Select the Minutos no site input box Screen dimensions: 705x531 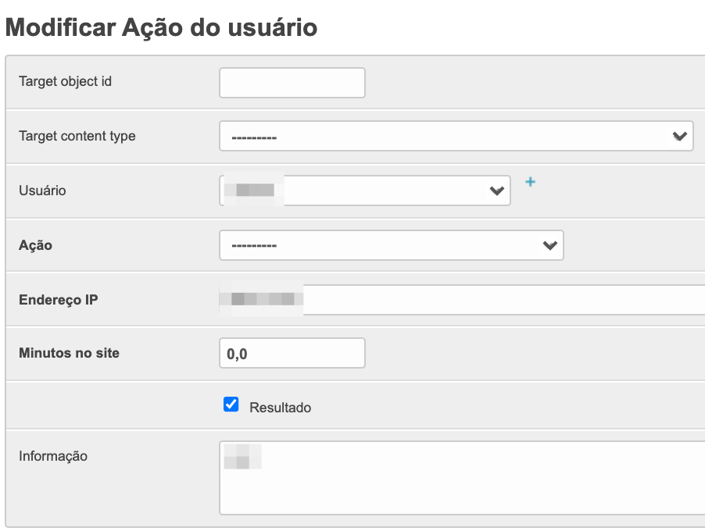(x=292, y=353)
